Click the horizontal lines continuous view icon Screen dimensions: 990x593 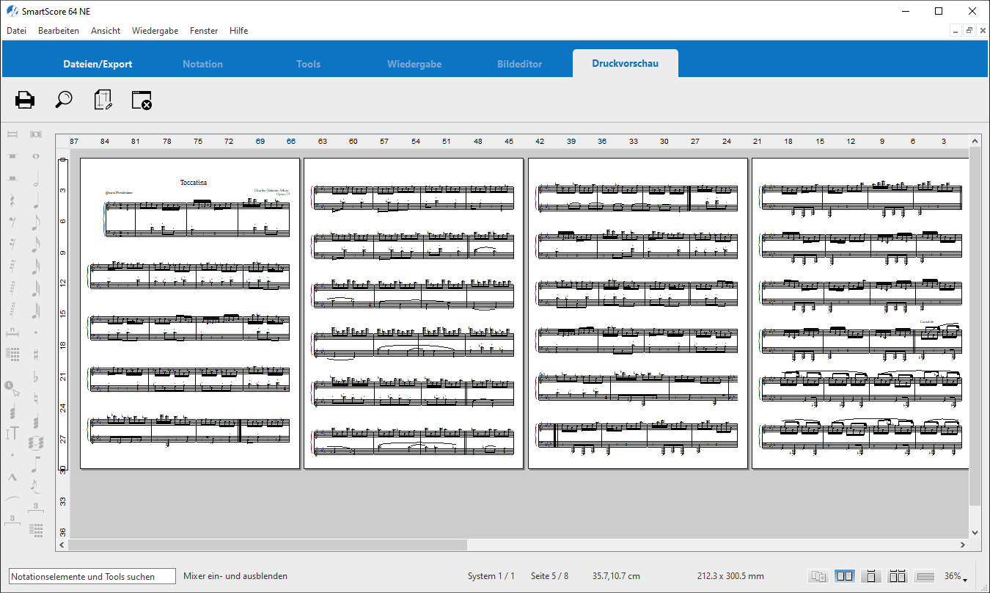tap(925, 576)
